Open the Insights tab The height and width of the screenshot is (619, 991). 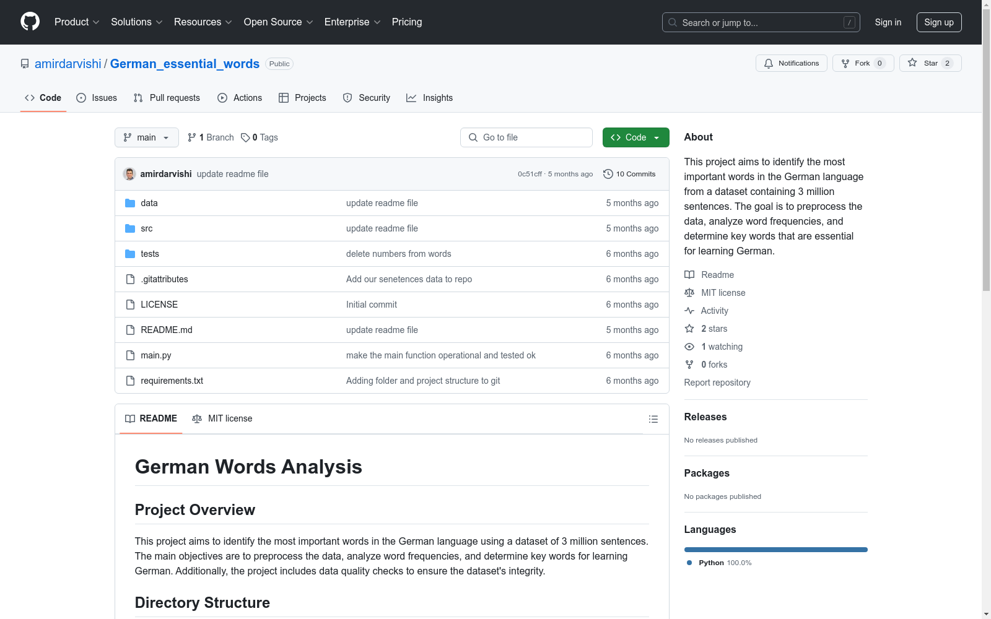pos(430,98)
